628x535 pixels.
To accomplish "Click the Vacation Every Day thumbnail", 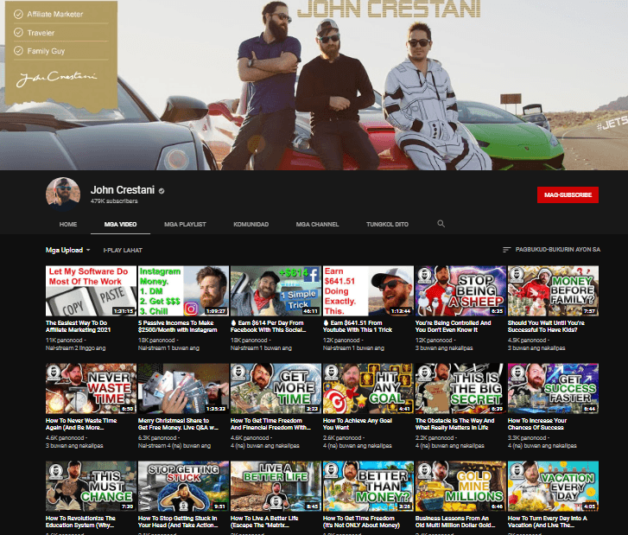I will (553, 486).
